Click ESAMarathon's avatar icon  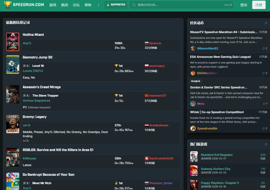point(193,73)
